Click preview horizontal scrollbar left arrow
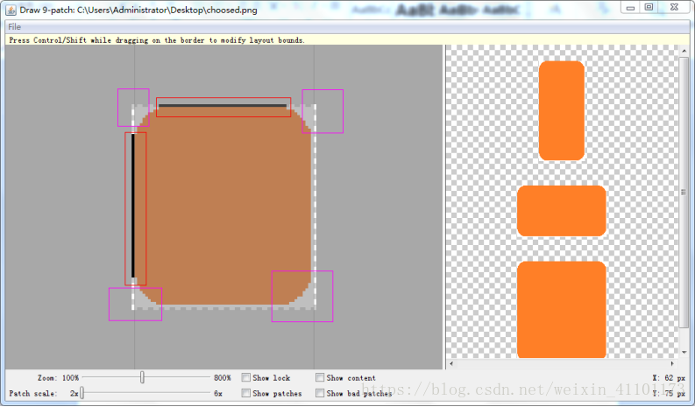The width and height of the screenshot is (695, 407). tap(451, 363)
